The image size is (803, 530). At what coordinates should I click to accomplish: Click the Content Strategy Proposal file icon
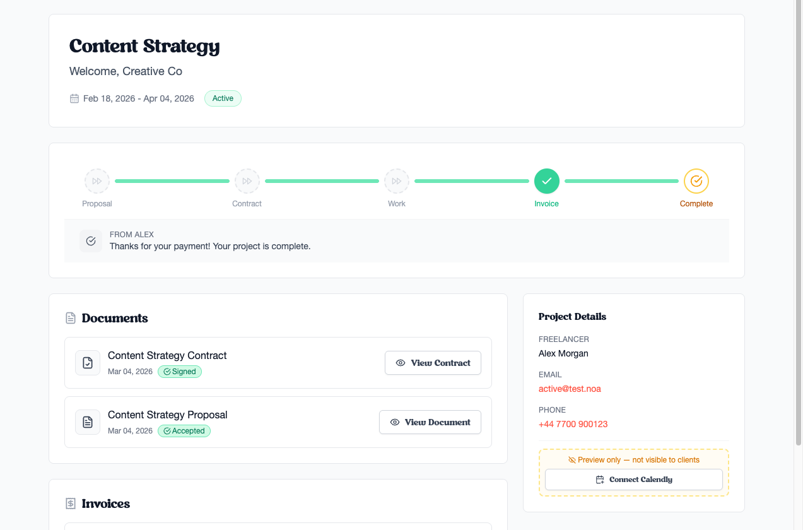88,422
